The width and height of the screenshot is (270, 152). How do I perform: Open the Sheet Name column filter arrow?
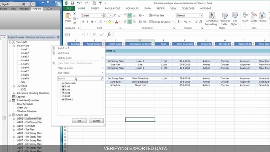[x=124, y=44]
